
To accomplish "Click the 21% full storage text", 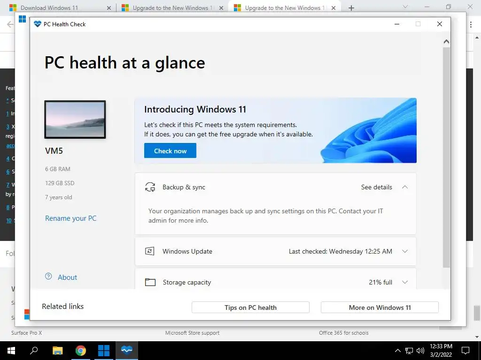I will (x=380, y=282).
